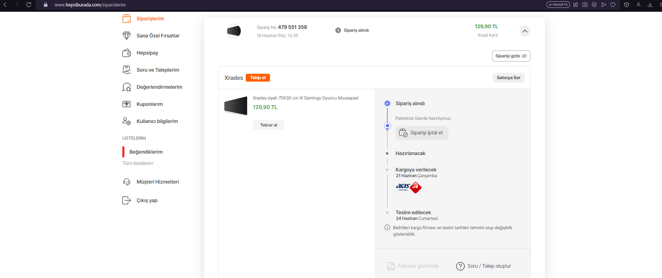Open browser downloads via the download icon
662x278 pixels.
coord(650,5)
